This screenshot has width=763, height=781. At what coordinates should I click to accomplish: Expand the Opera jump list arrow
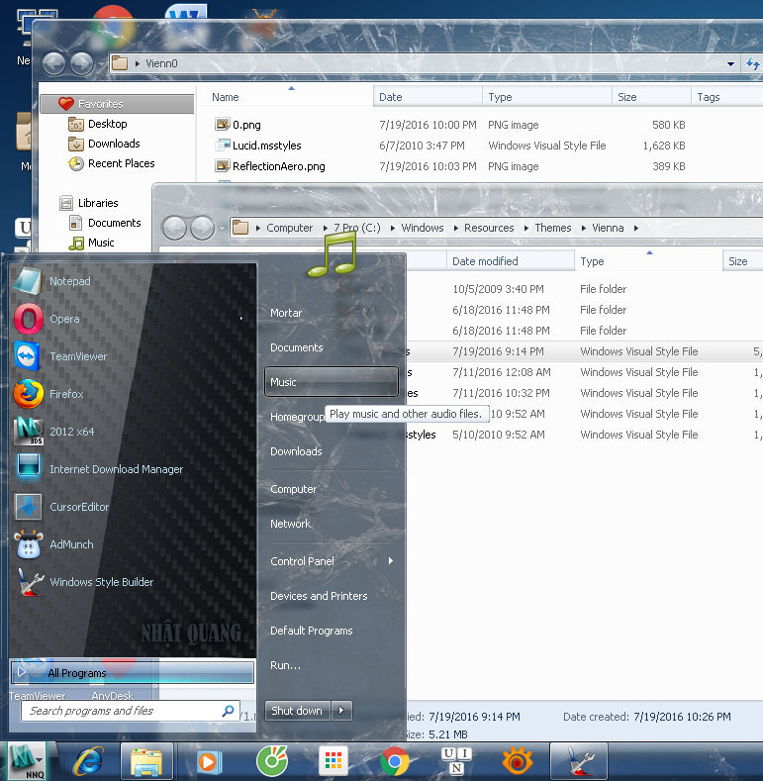click(x=241, y=319)
